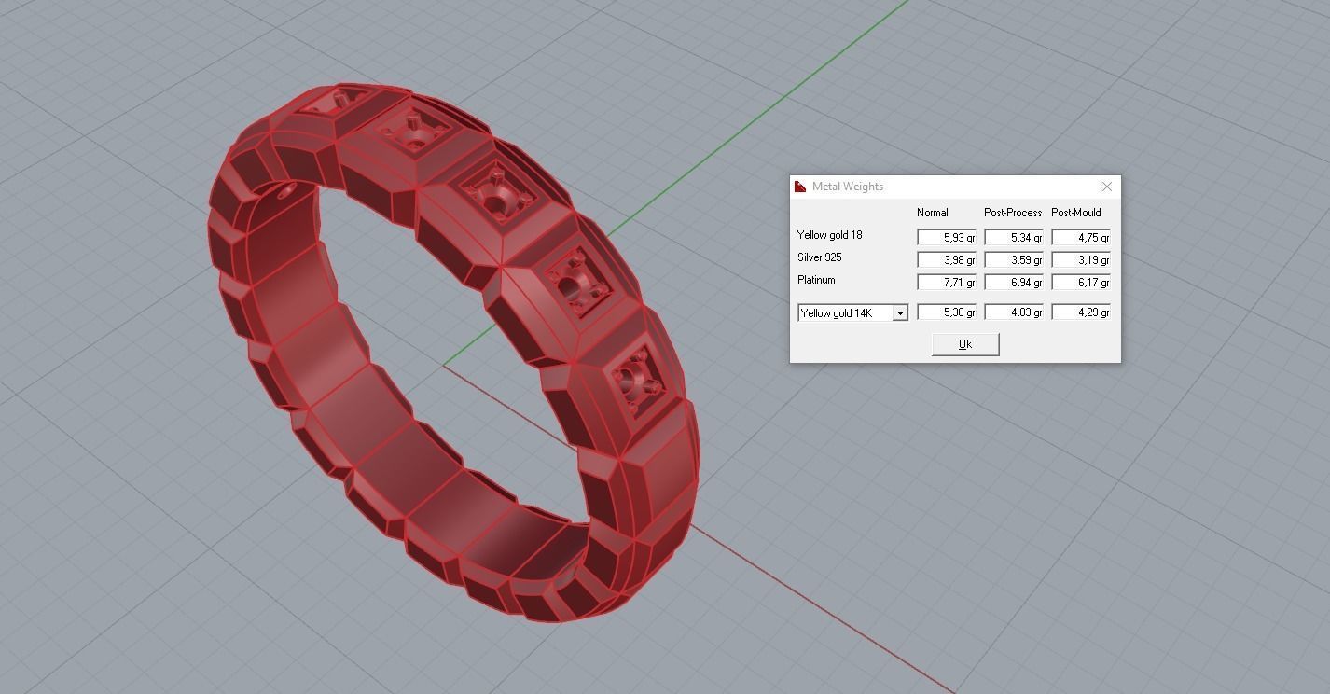Select Silver 925 Post-Mould weight field

click(x=1081, y=260)
